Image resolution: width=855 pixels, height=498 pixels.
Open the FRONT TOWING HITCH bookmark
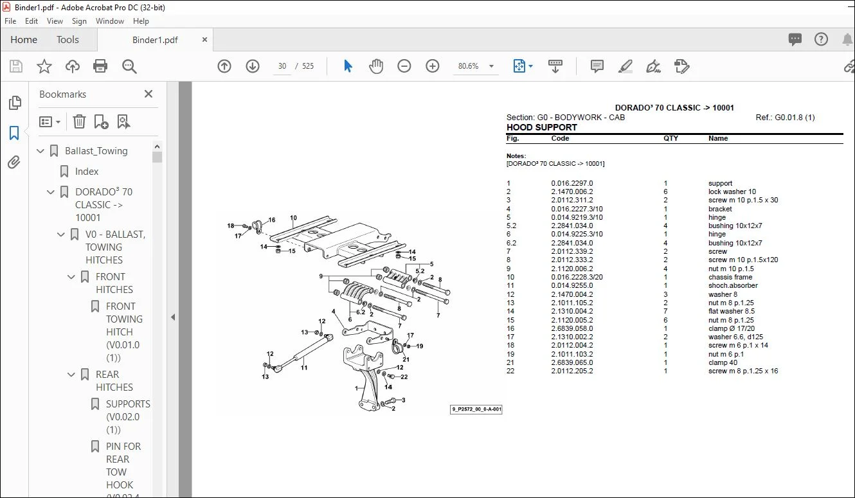pyautogui.click(x=123, y=332)
